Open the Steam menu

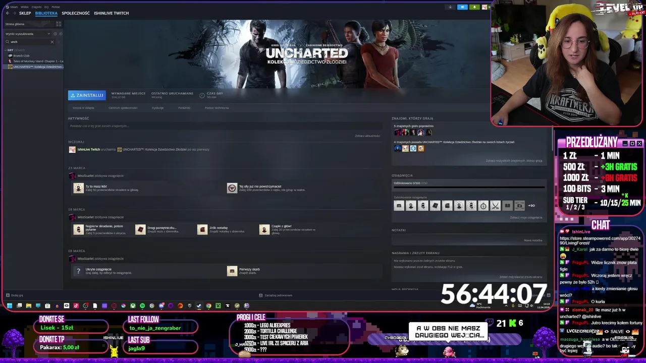tap(13, 7)
